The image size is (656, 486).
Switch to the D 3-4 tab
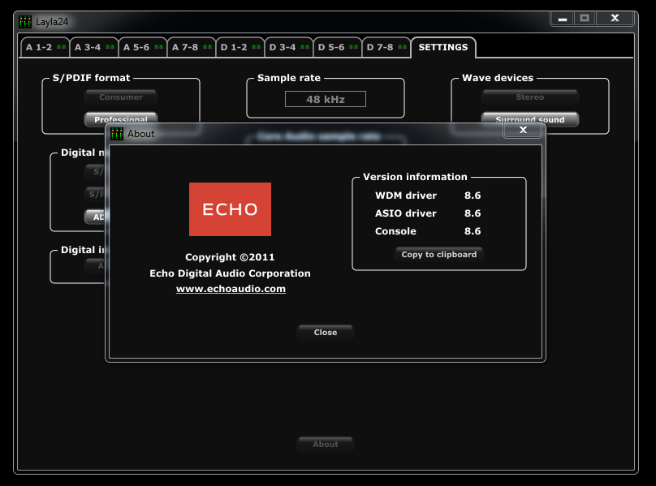click(289, 47)
